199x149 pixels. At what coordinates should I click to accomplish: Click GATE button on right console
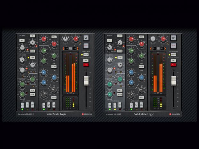(x=120, y=90)
